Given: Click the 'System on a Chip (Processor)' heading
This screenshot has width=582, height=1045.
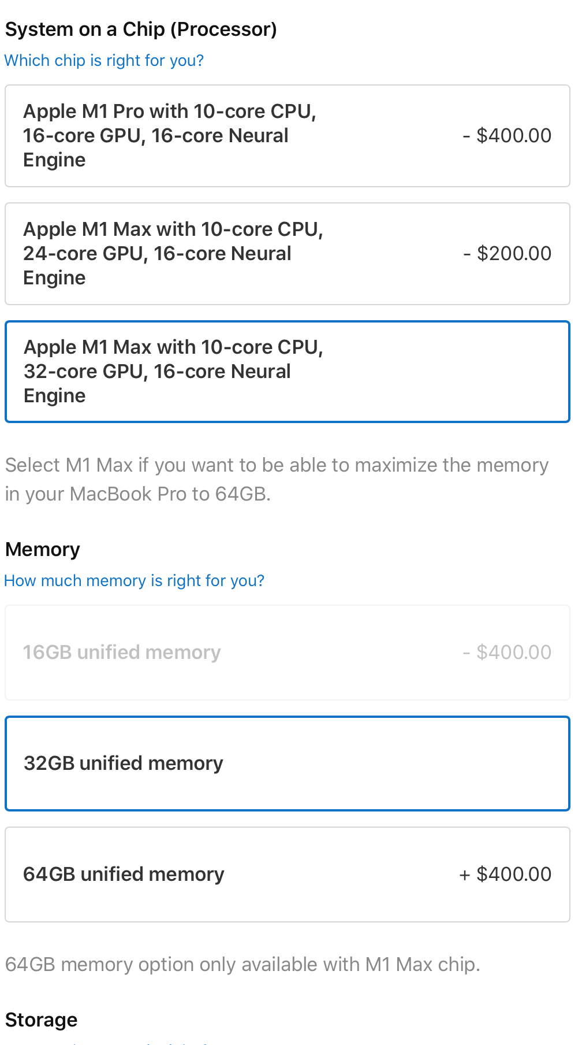Looking at the screenshot, I should click(x=141, y=29).
